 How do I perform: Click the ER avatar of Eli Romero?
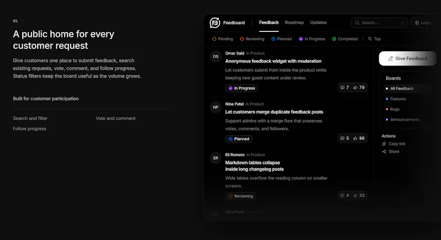[216, 159]
